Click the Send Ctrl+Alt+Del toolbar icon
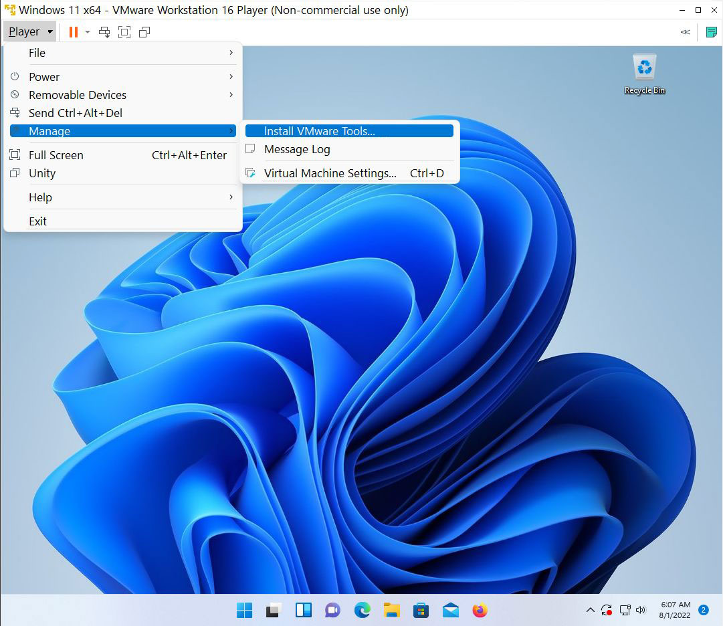This screenshot has width=723, height=626. (104, 31)
